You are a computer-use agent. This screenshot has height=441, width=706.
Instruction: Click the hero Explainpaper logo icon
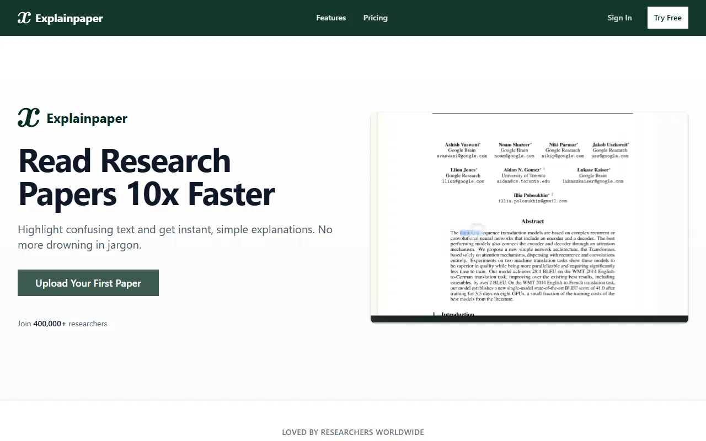tap(29, 118)
